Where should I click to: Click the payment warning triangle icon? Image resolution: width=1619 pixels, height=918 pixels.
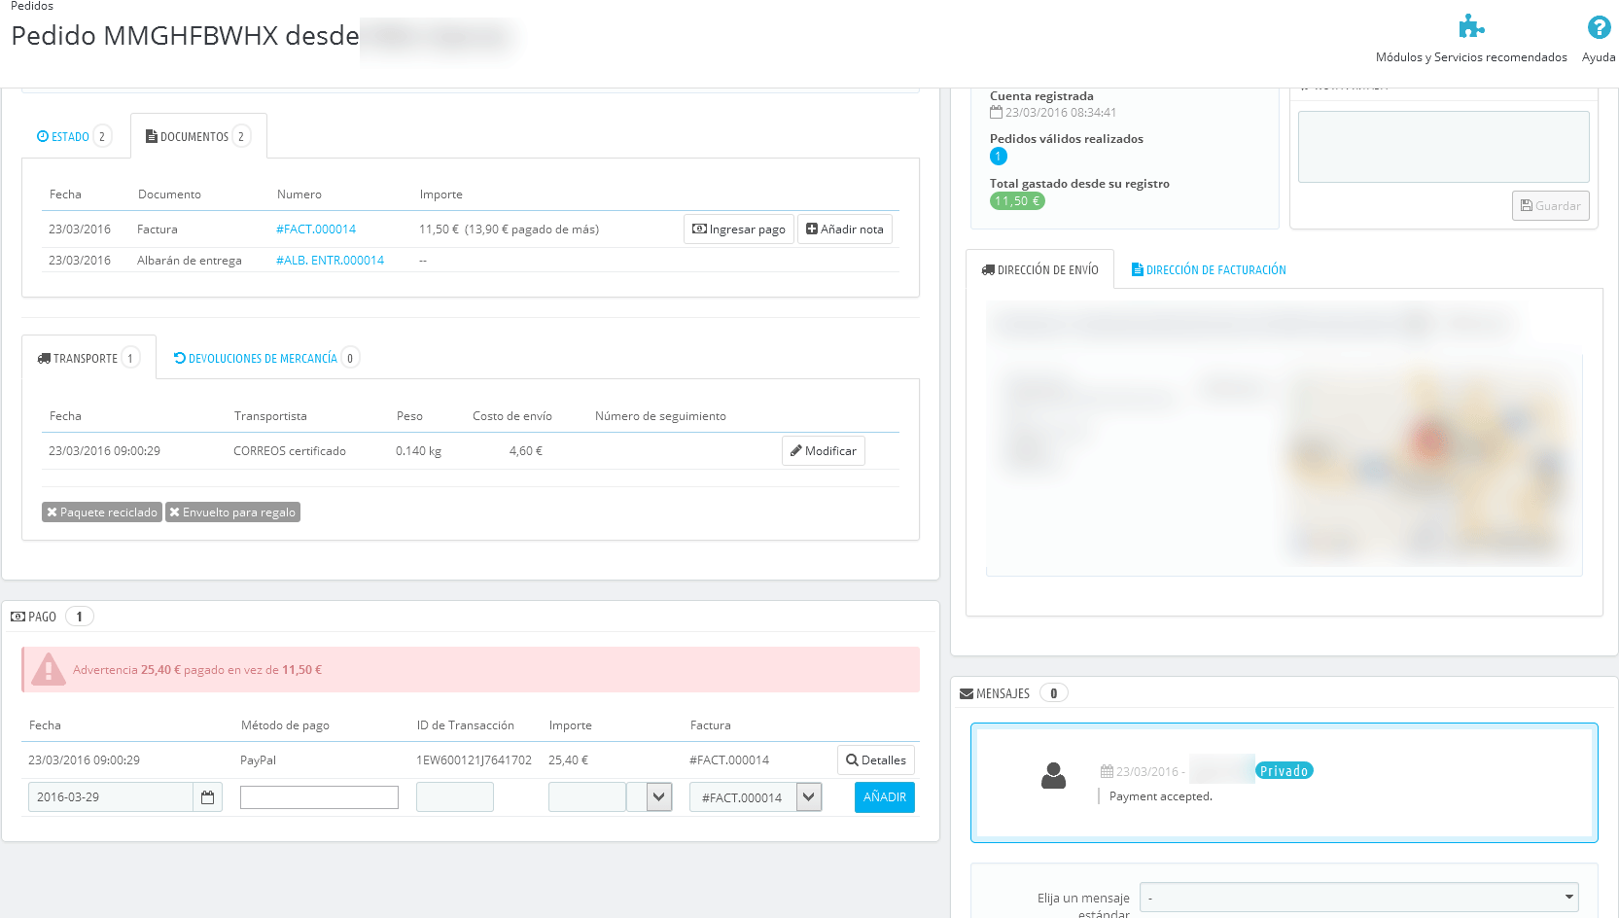(x=48, y=669)
